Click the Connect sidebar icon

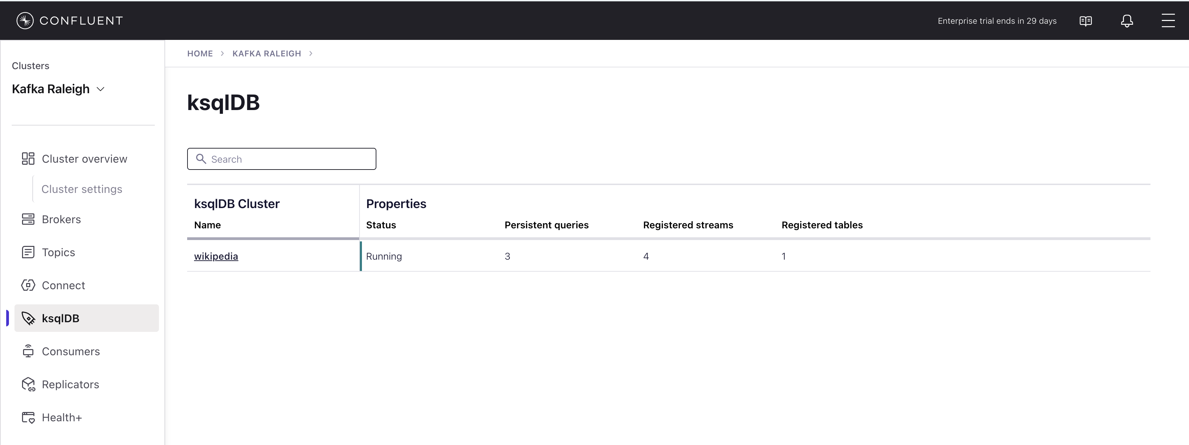pos(28,285)
